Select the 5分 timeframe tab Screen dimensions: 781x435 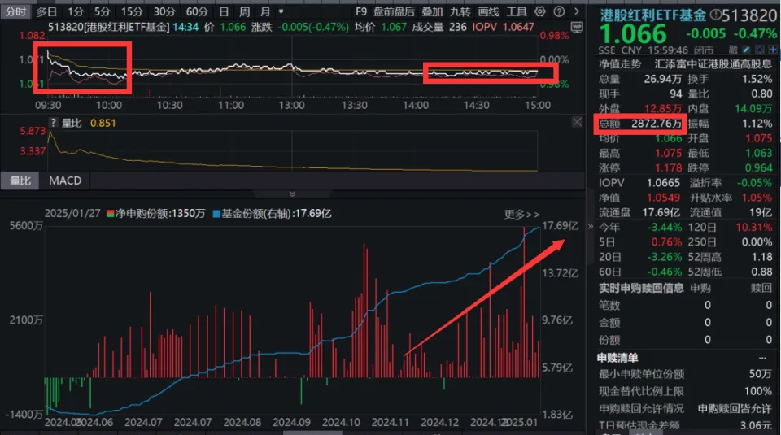coord(102,12)
